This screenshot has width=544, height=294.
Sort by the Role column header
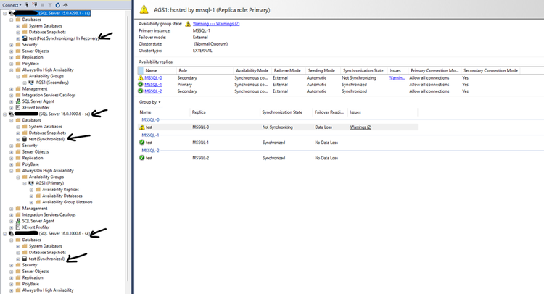(x=205, y=71)
